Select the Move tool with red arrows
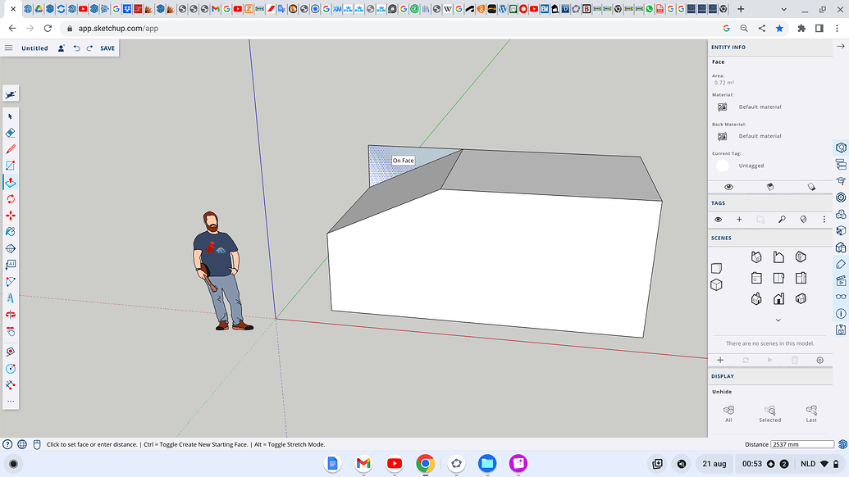Screen dimensions: 849x477 11,216
